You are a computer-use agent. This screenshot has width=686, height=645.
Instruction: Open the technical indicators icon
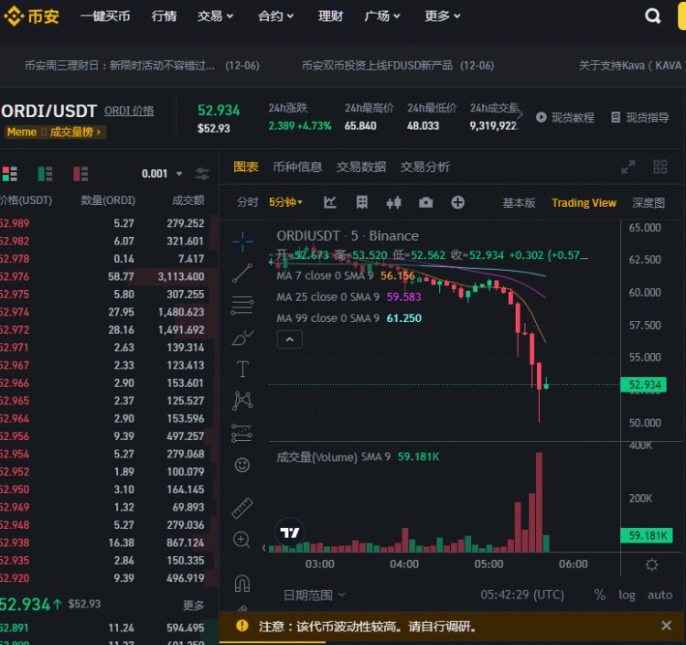330,202
